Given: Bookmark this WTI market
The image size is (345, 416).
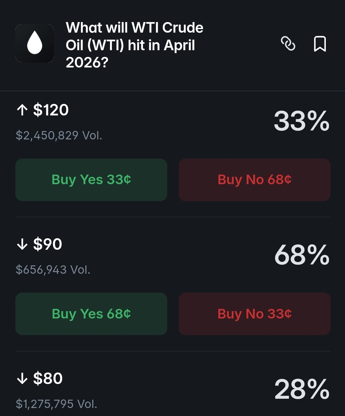Looking at the screenshot, I should pos(320,44).
